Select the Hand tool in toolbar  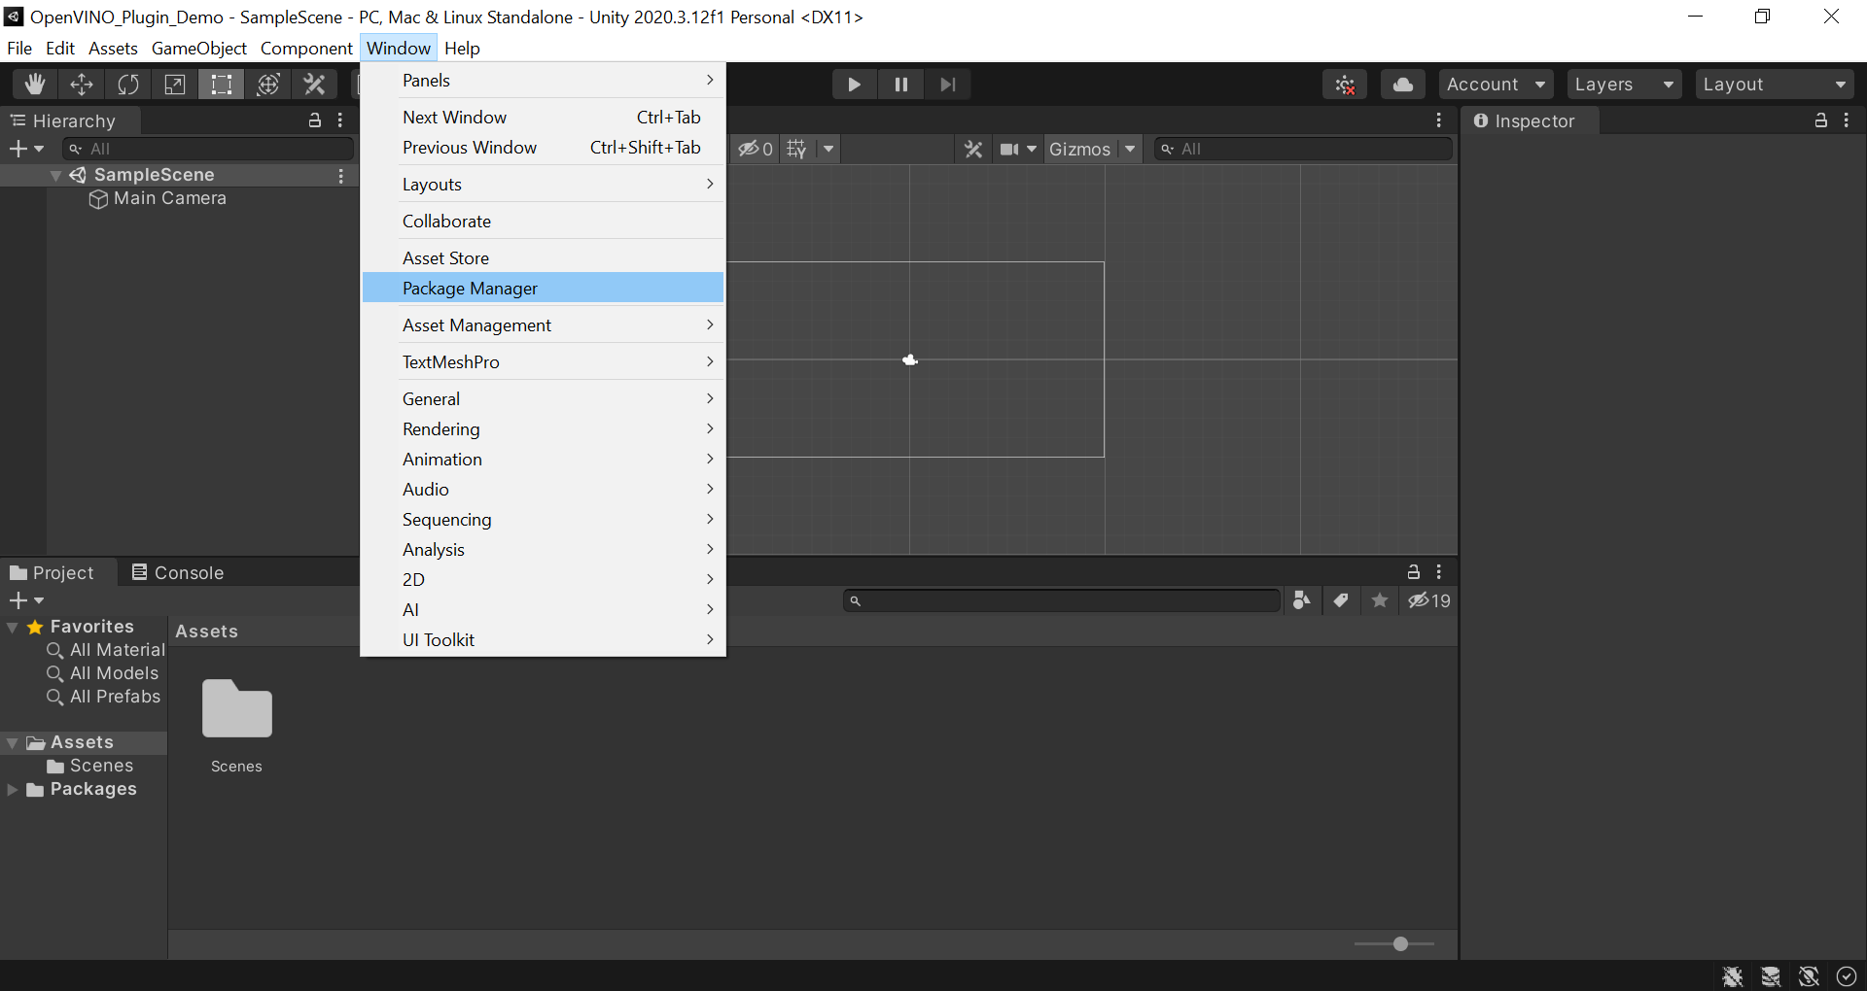[x=35, y=85]
